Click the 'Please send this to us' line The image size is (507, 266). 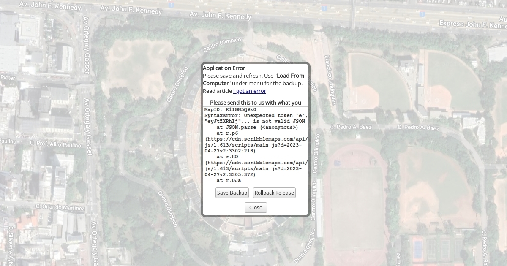256,103
